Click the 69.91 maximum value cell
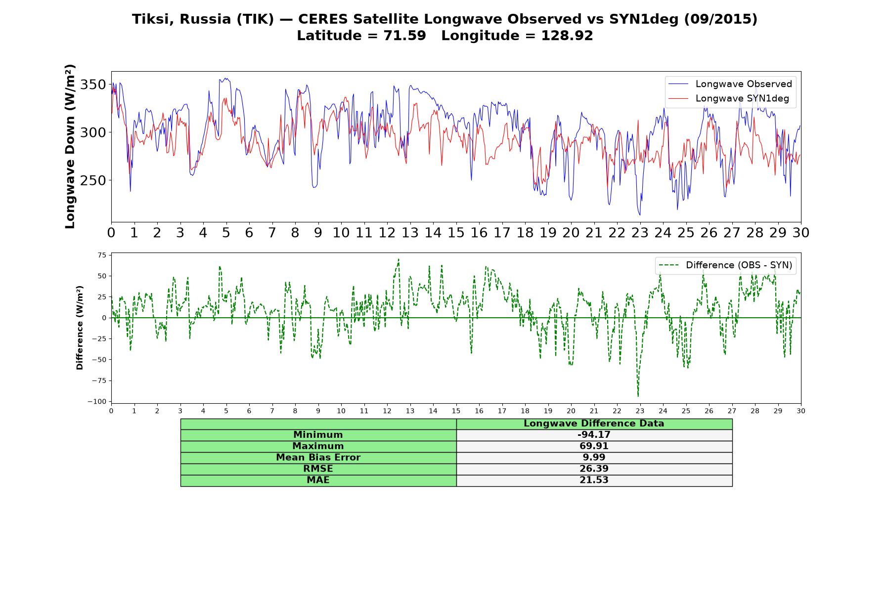This screenshot has width=890, height=593. [x=594, y=446]
